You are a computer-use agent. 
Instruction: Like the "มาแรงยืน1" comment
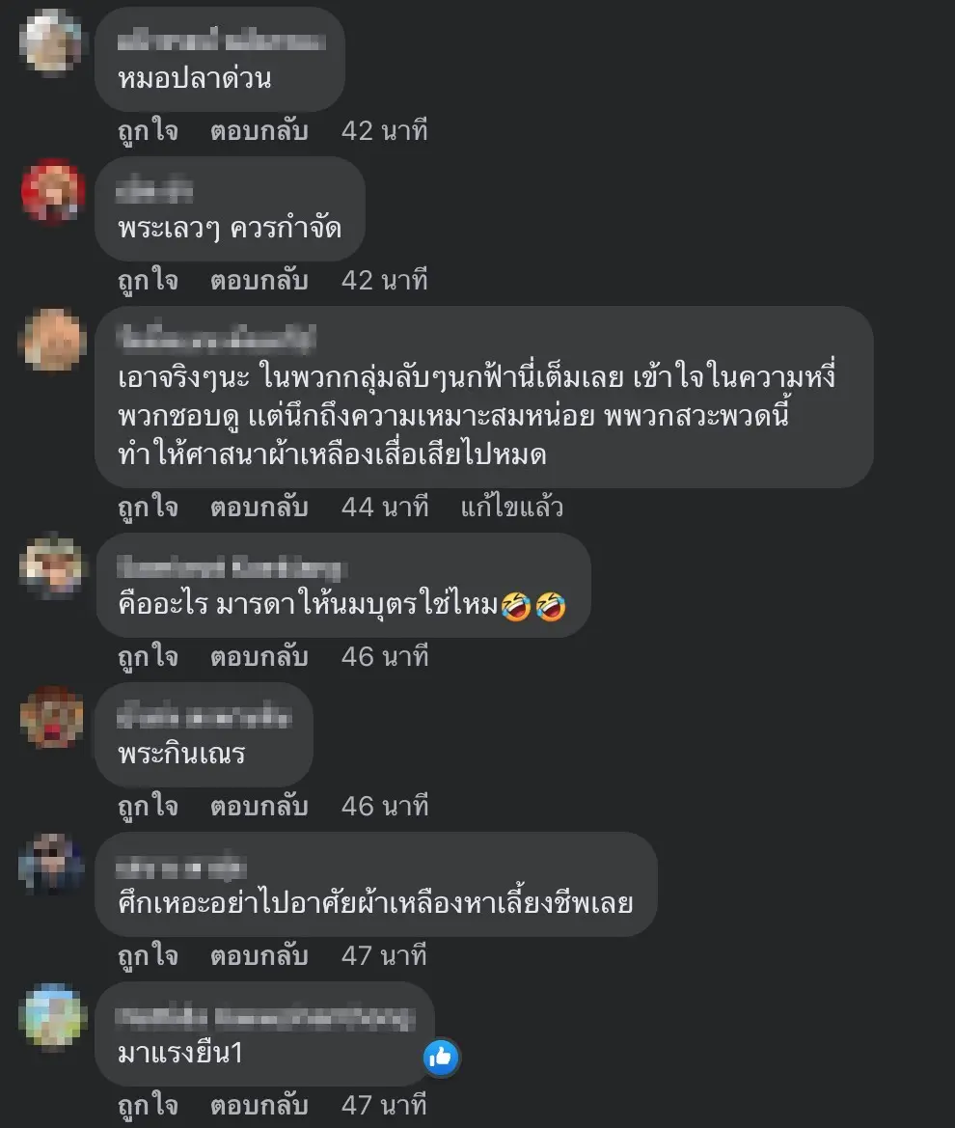coord(149,1106)
